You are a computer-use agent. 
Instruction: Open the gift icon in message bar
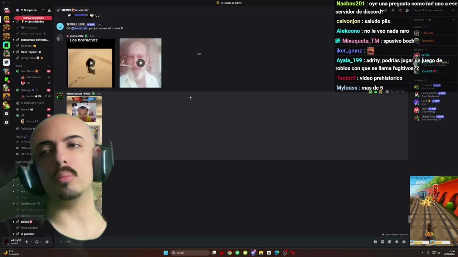tap(375, 242)
